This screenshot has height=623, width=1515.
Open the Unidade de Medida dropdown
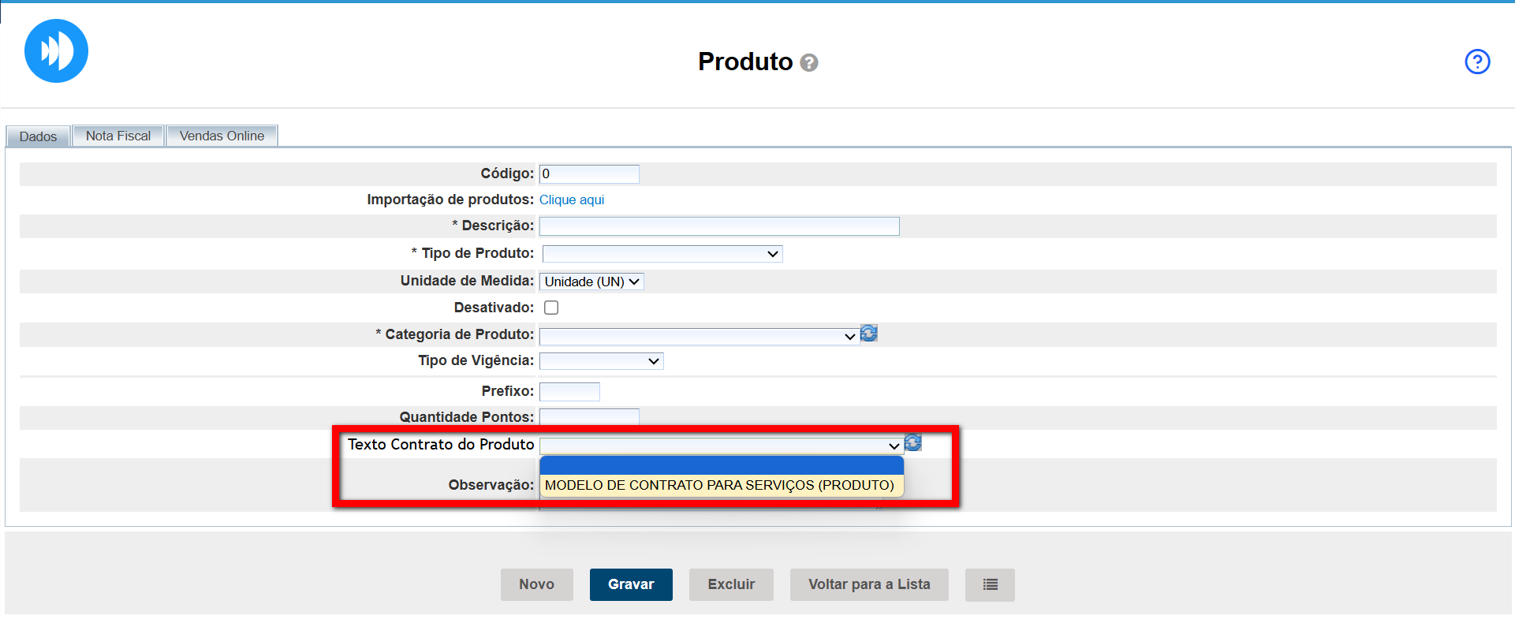coord(591,282)
